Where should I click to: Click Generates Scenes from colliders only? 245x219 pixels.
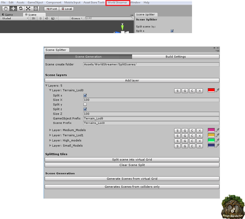pyautogui.click(x=132, y=187)
